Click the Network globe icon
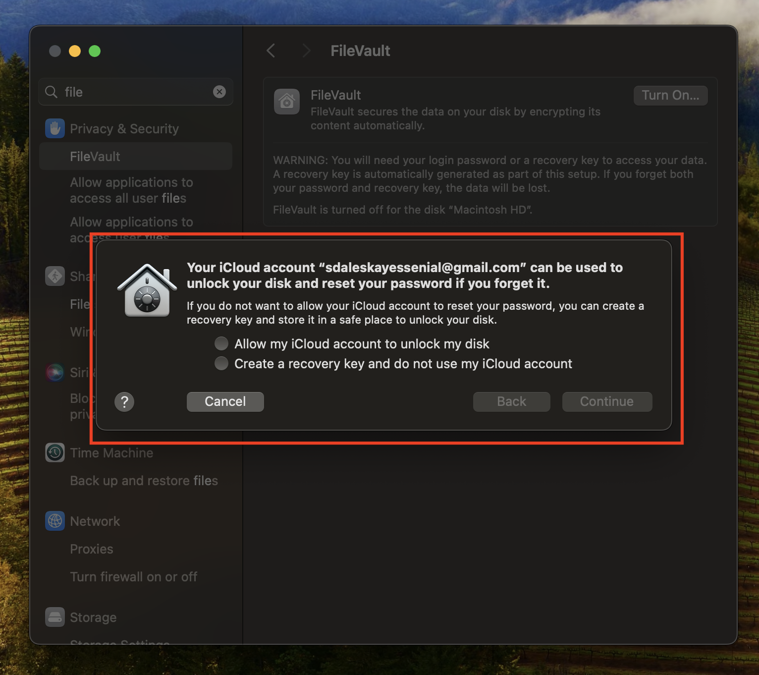759x675 pixels. point(55,521)
